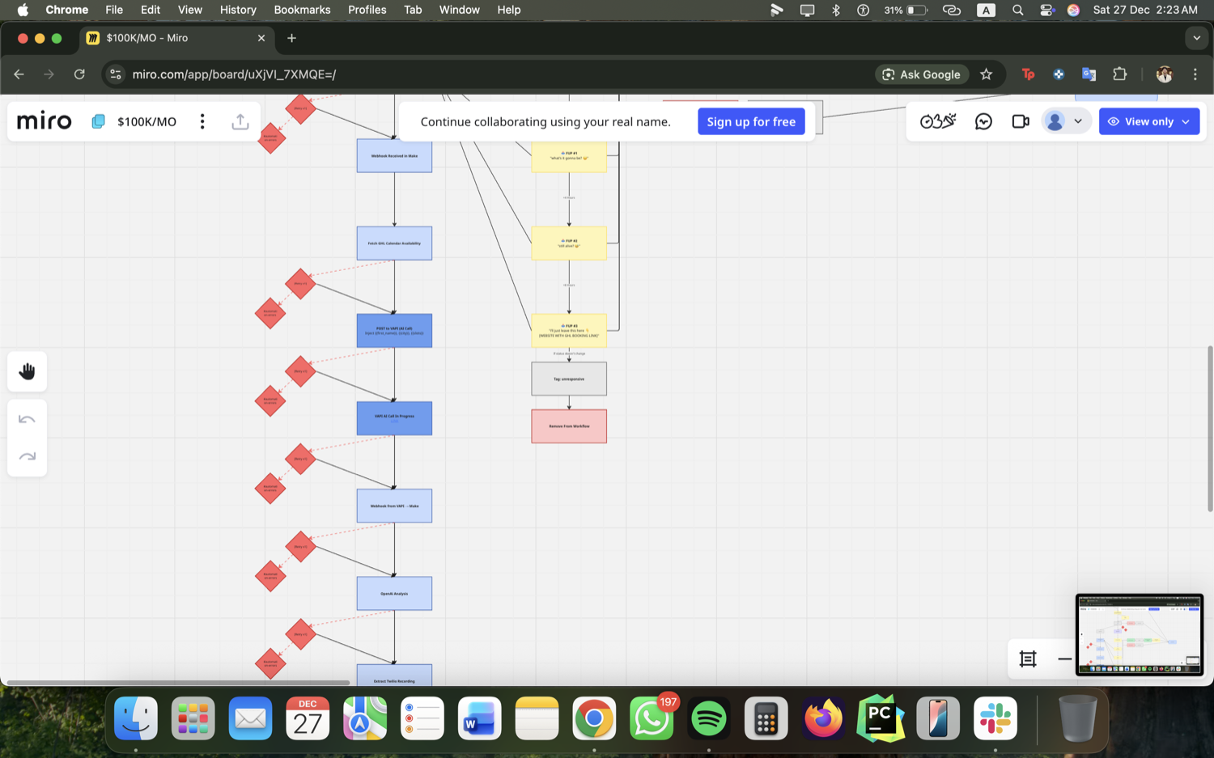This screenshot has height=758, width=1214.
Task: Open the Bookmarks menu
Action: tap(302, 10)
